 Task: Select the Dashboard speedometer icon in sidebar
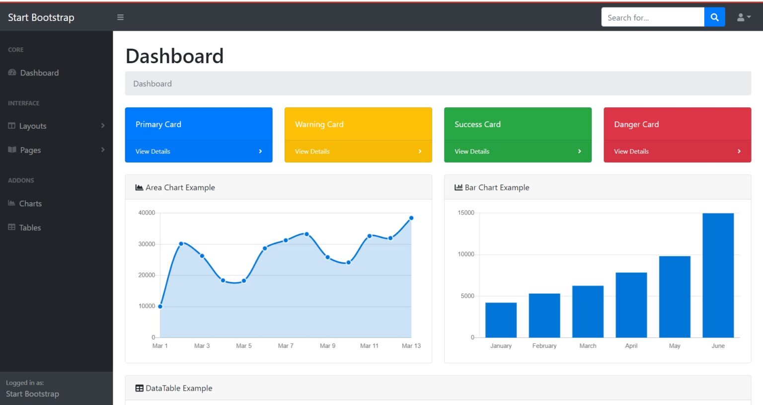[x=12, y=73]
